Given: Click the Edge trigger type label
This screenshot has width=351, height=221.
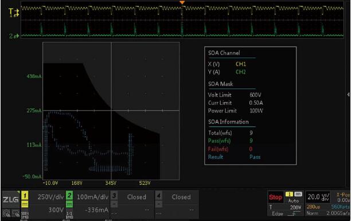Looking at the screenshot, I should pyautogui.click(x=278, y=214).
